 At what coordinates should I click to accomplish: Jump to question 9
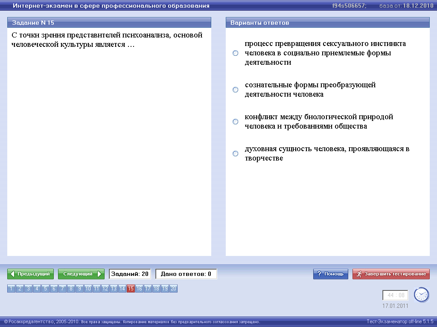79,289
